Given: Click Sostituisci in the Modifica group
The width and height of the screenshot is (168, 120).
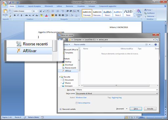Looking at the screenshot, I should pos(149,13).
